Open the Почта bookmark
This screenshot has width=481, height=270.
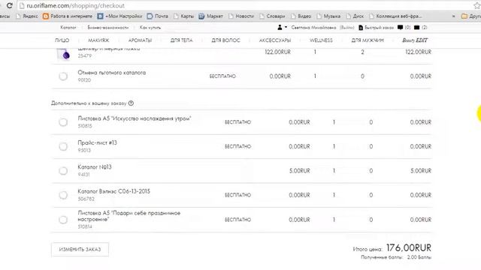point(157,16)
